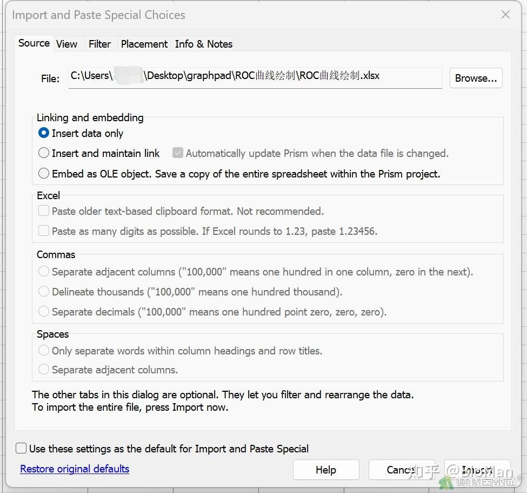Choose Embed as OLE object option
527x493 pixels.
pos(44,174)
